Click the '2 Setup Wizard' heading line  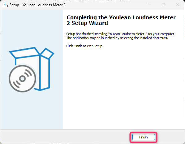coord(87,23)
